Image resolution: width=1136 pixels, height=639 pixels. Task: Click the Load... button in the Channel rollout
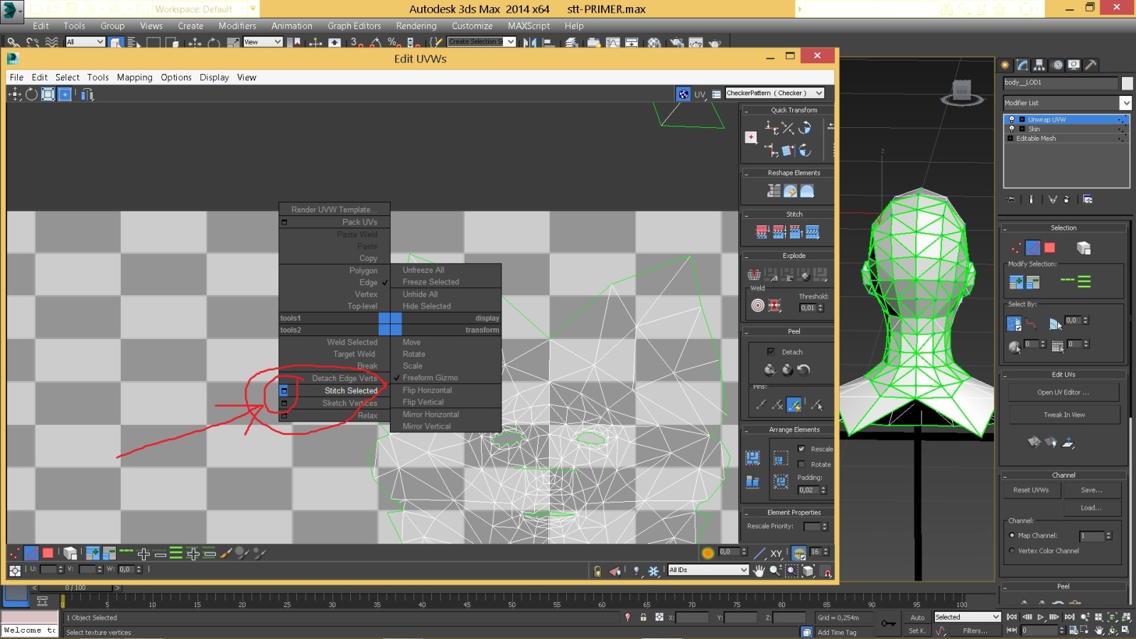pos(1092,508)
